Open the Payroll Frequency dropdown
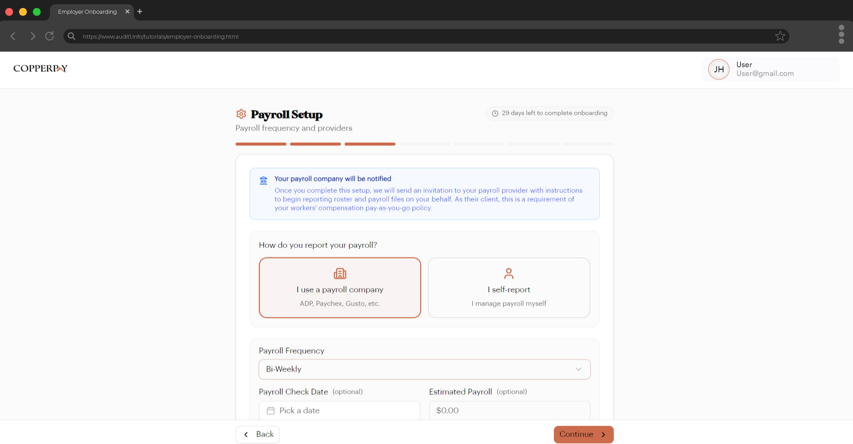This screenshot has width=853, height=444. click(x=424, y=369)
